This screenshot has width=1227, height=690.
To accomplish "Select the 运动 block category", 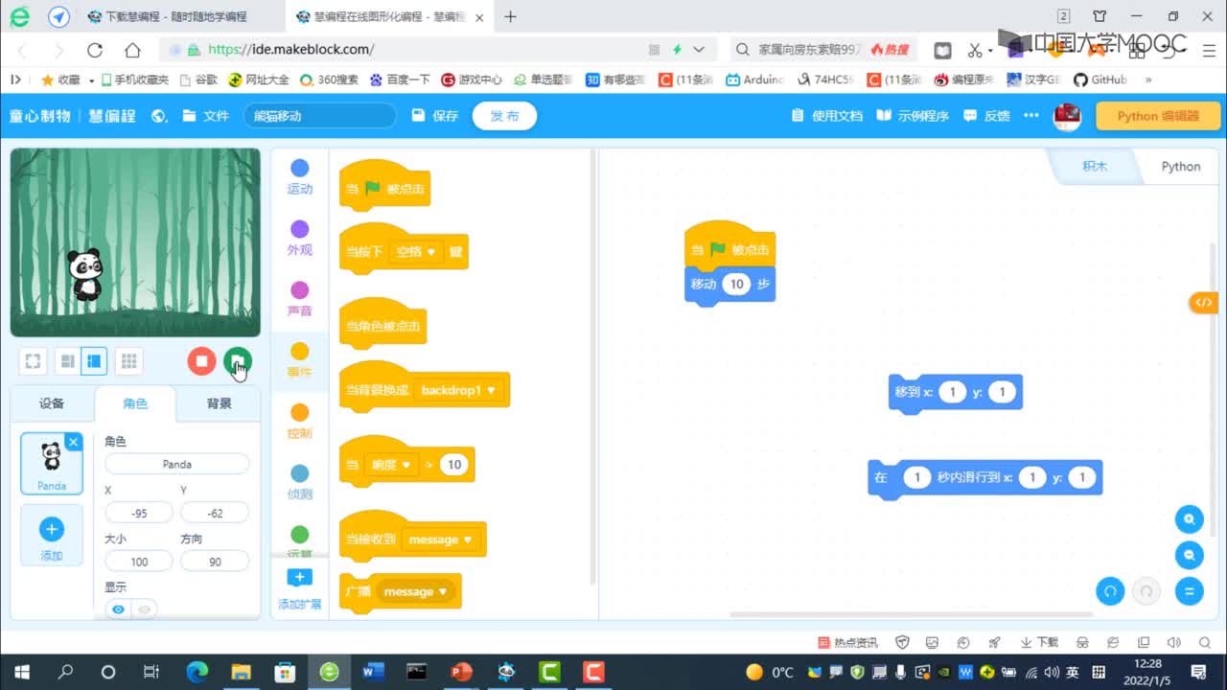I will pos(300,177).
